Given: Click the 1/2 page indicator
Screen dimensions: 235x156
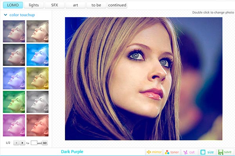Looking at the screenshot, I should pos(8,143).
